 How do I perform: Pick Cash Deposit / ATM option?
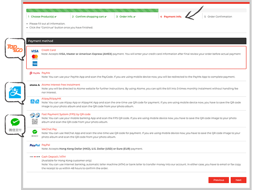(53, 157)
